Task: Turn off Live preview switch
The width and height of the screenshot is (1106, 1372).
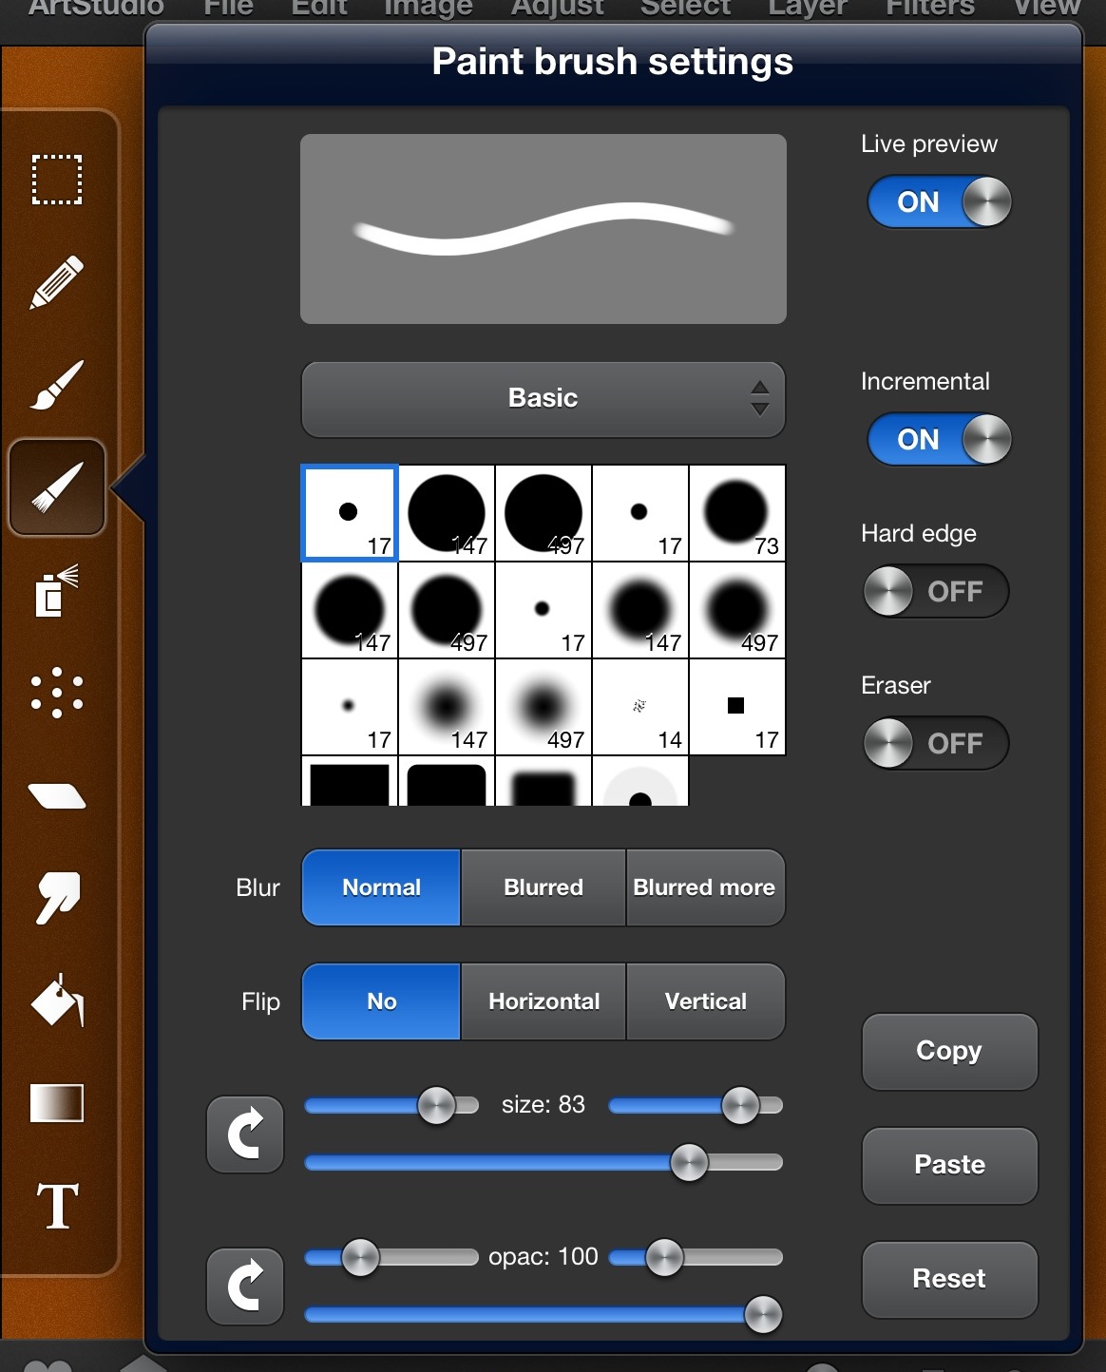Action: pyautogui.click(x=938, y=202)
